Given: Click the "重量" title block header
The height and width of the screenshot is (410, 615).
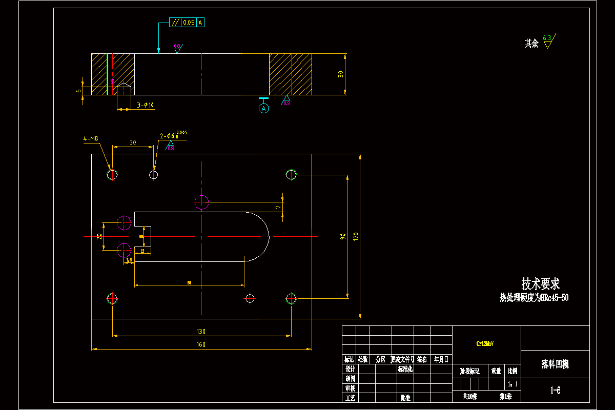Looking at the screenshot, I should 496,371.
